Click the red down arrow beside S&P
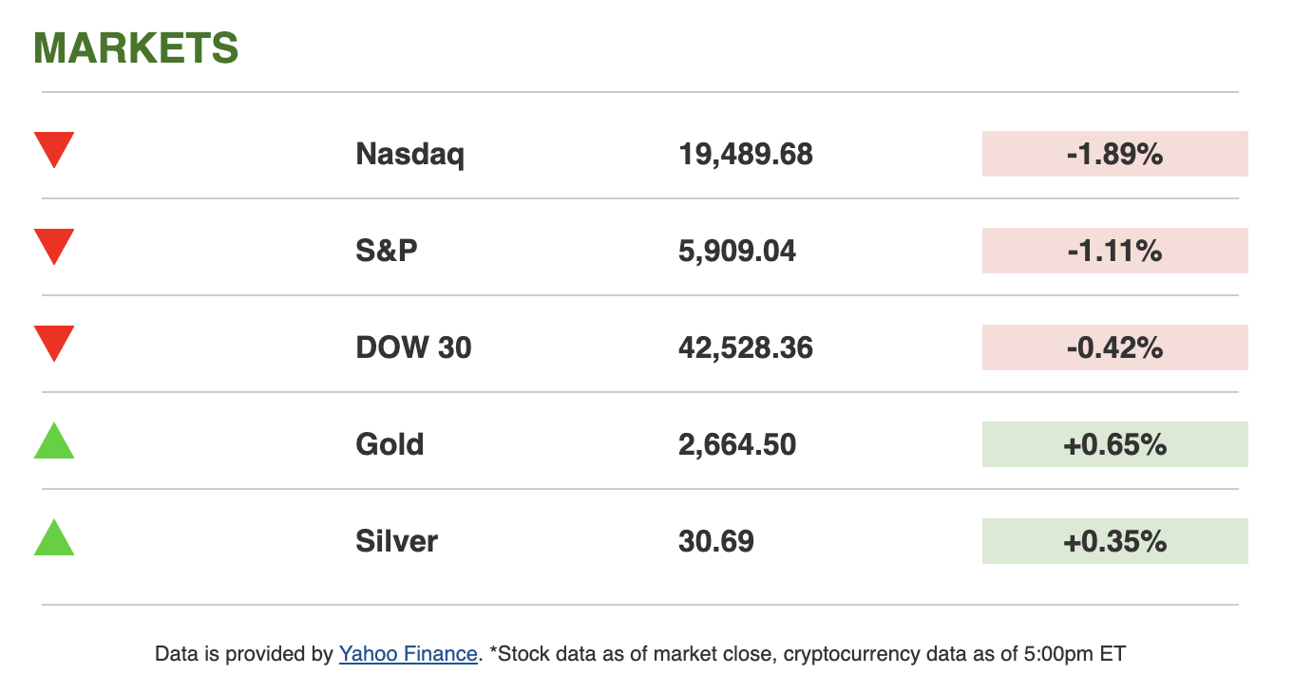The width and height of the screenshot is (1294, 693). (x=54, y=246)
